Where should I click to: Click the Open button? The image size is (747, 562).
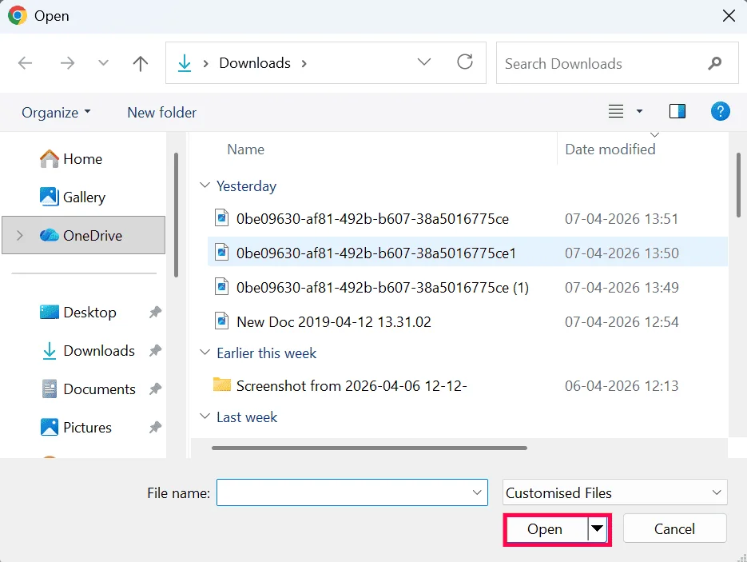point(545,529)
